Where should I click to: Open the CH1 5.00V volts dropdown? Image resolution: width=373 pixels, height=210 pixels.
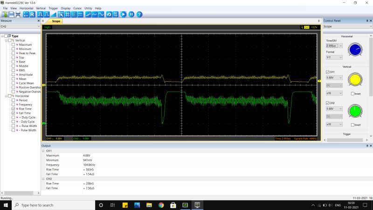click(340, 78)
